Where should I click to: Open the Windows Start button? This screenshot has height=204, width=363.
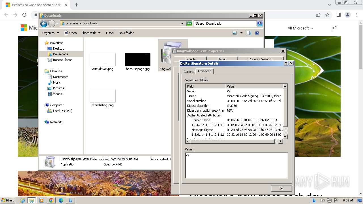pyautogui.click(x=8, y=200)
